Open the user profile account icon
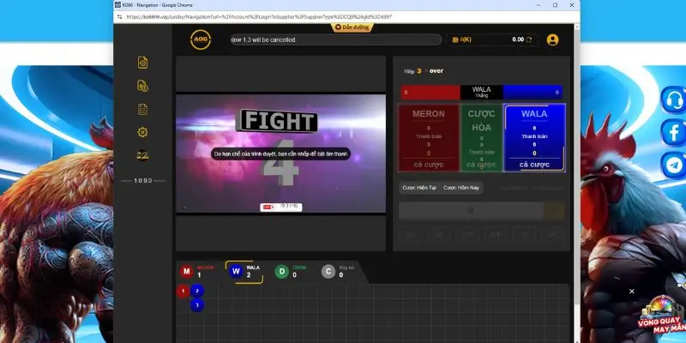 pos(552,39)
